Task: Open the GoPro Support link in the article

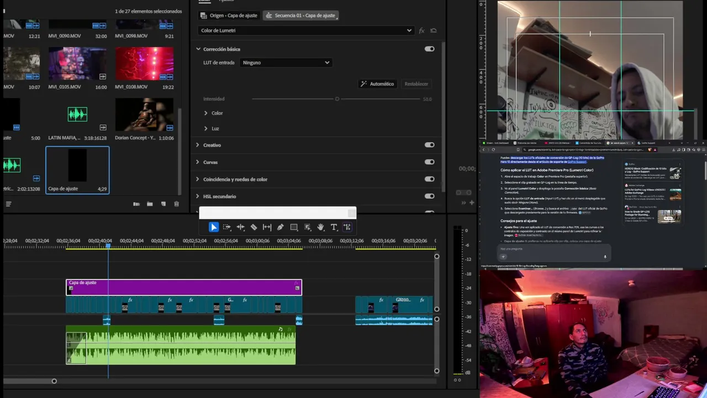Action: 576,162
